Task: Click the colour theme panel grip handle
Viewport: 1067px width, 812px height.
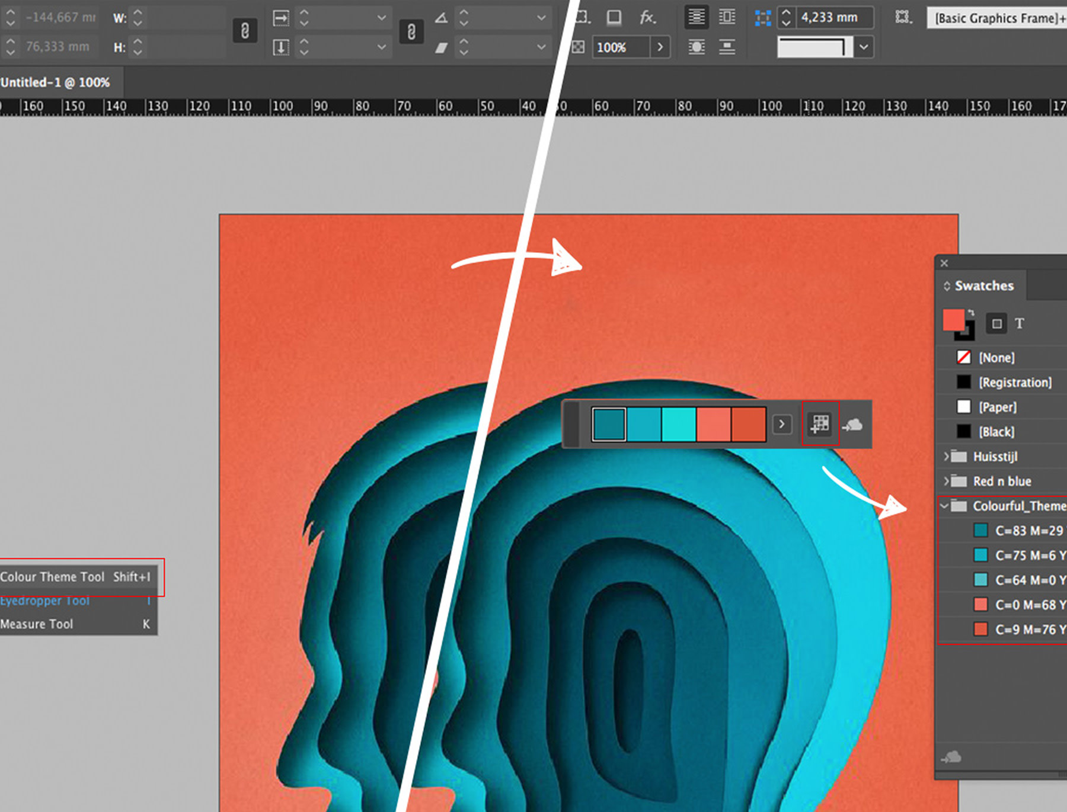Action: (x=571, y=424)
